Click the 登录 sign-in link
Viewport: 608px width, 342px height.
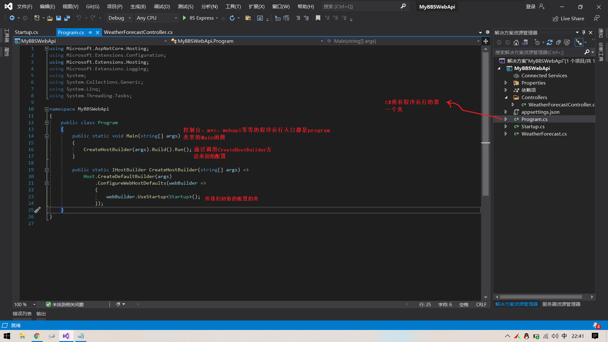point(531,6)
